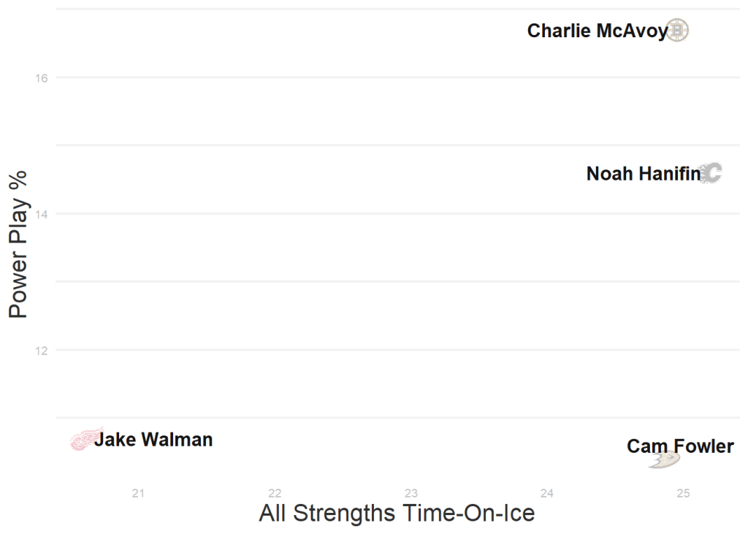Click the 25 tick label on the x-axis
This screenshot has width=748, height=534.
pyautogui.click(x=683, y=494)
